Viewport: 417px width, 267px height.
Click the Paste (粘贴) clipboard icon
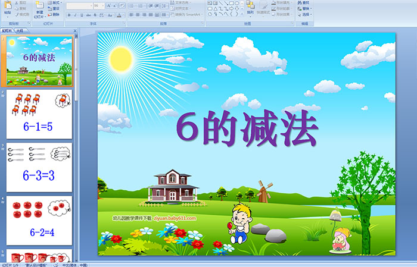click(8, 5)
